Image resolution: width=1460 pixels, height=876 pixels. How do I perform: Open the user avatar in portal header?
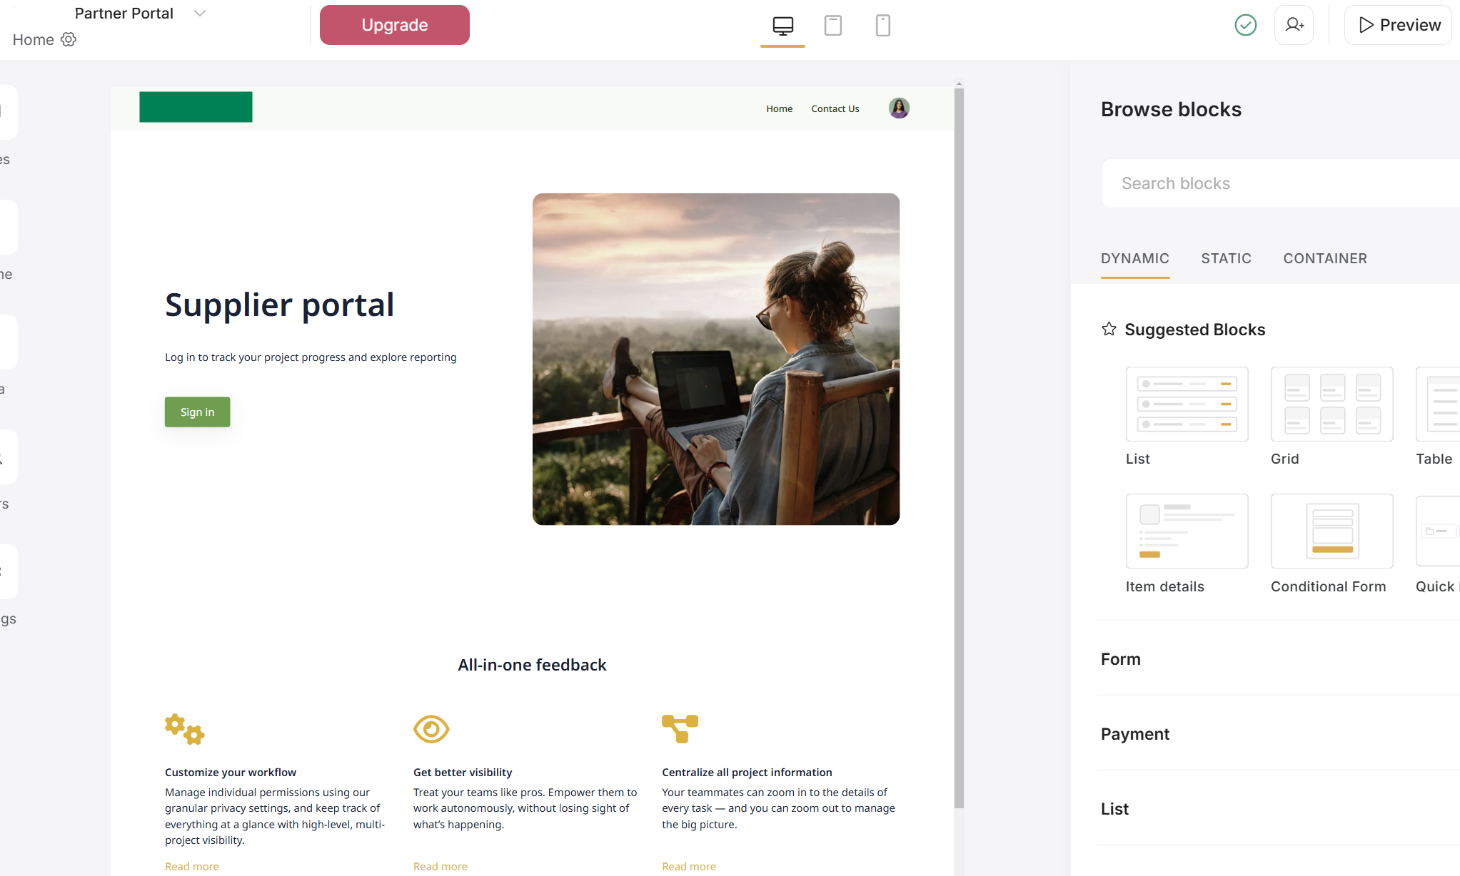tap(898, 108)
